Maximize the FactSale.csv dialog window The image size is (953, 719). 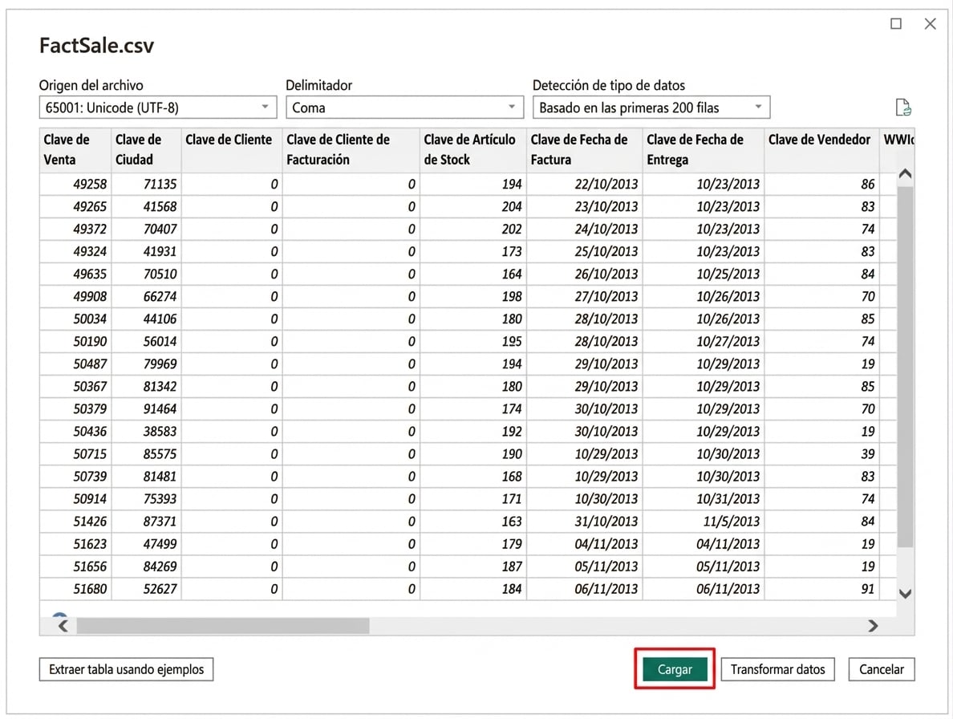click(896, 24)
